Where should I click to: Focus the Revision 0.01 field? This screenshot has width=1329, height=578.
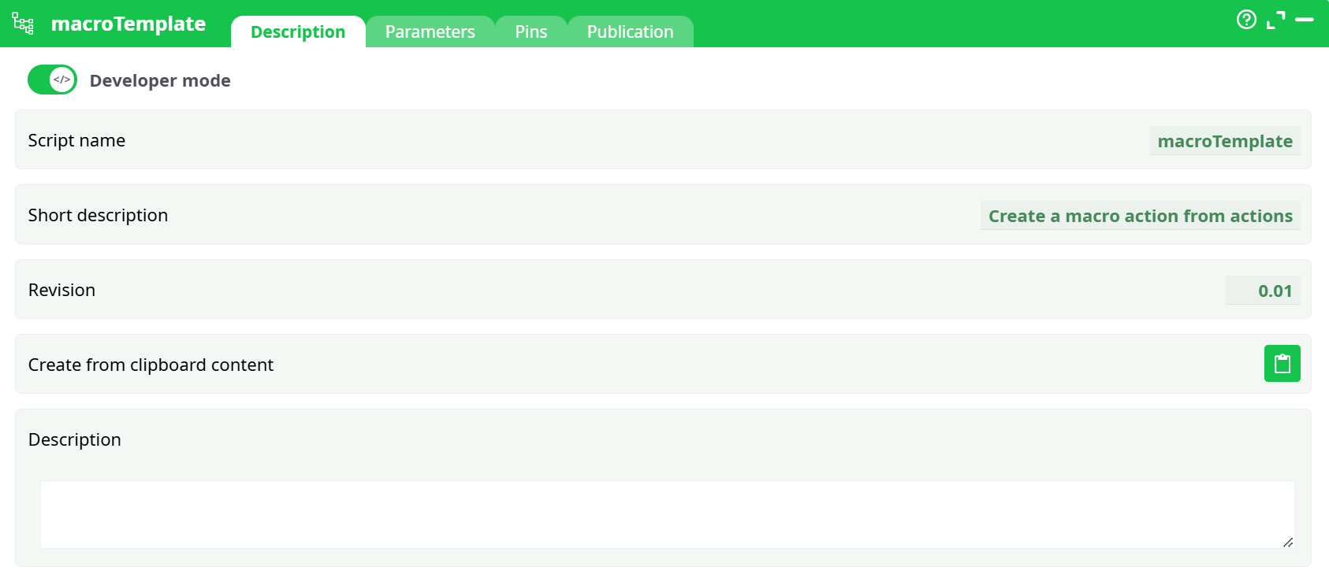click(1263, 291)
